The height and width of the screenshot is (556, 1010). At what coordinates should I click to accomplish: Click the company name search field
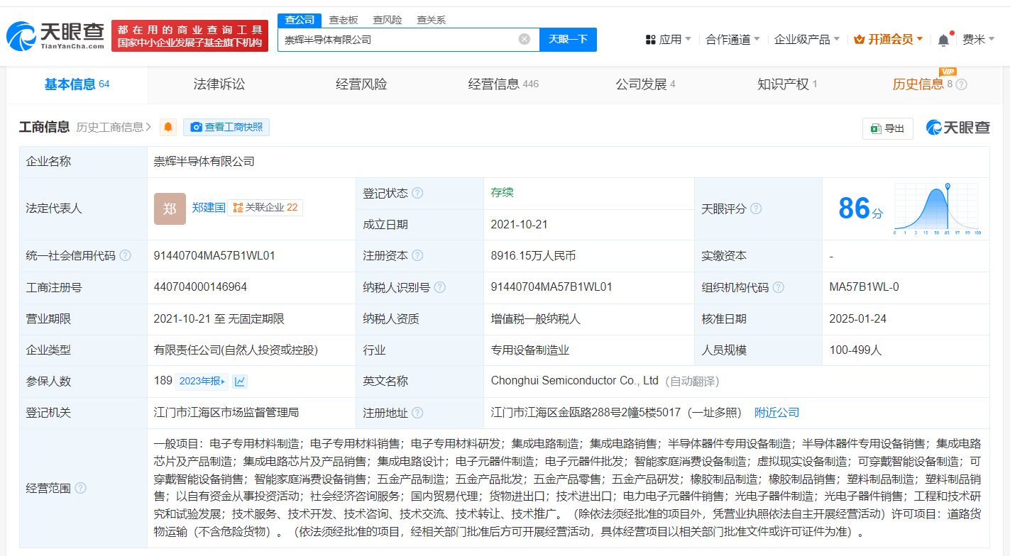click(x=397, y=40)
